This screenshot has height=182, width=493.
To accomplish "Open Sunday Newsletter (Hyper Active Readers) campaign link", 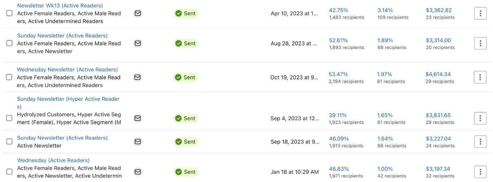I will [68, 103].
